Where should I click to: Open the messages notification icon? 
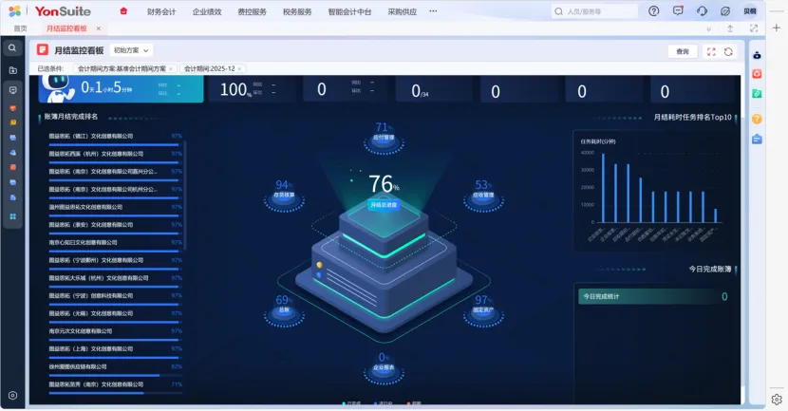click(678, 11)
